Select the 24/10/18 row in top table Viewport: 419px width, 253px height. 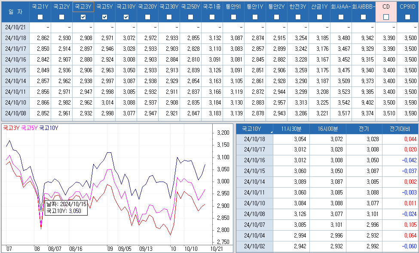(x=15, y=38)
